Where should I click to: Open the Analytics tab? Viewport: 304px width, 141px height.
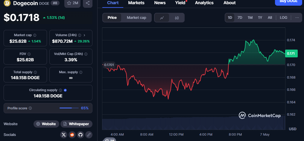click(204, 3)
